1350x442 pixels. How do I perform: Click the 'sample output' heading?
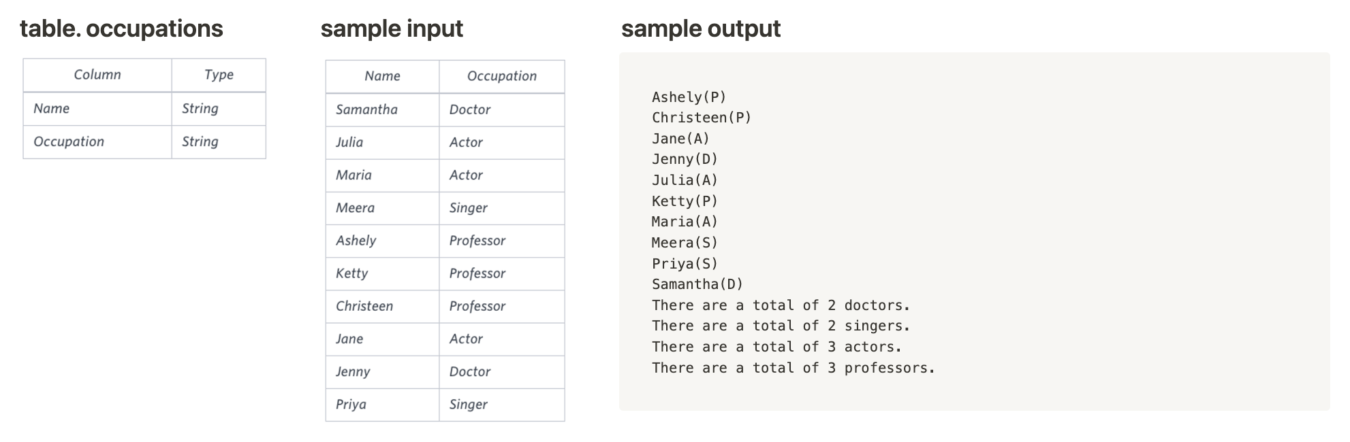[700, 29]
